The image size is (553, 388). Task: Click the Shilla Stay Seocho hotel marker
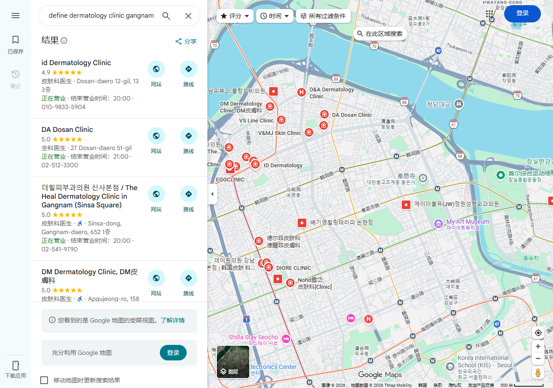(x=285, y=339)
